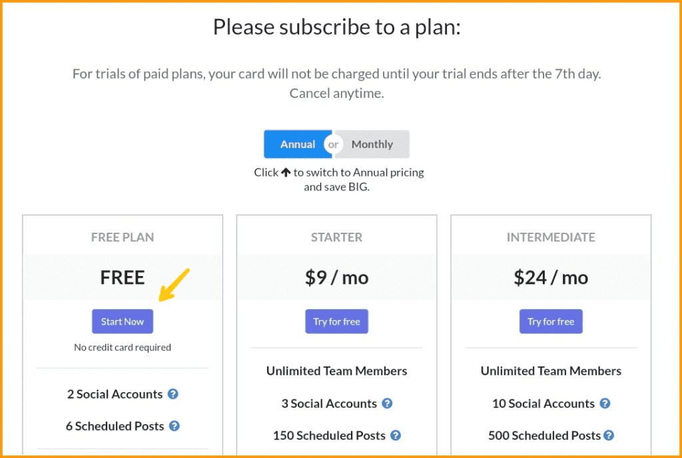Open help icon beside 3 Social Accounts

pos(387,403)
